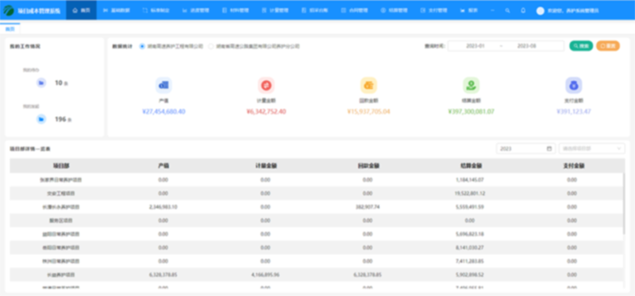Screen dimensions: 635x296
Task: Open the project department dropdown
Action: [x=591, y=148]
